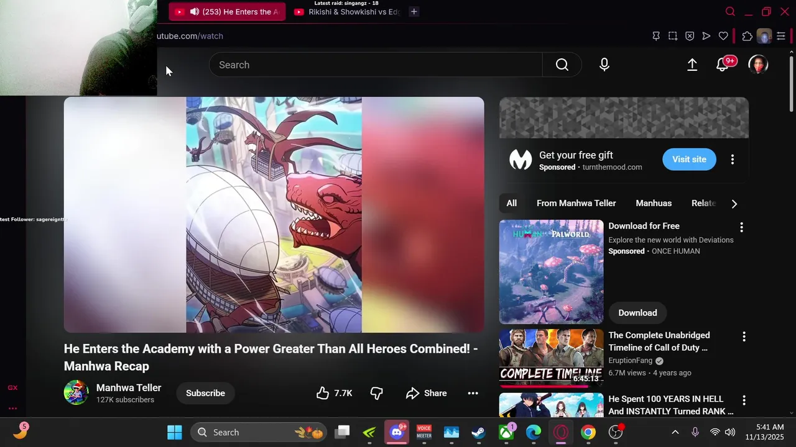Open Opera easy setup sliders icon

point(781,36)
